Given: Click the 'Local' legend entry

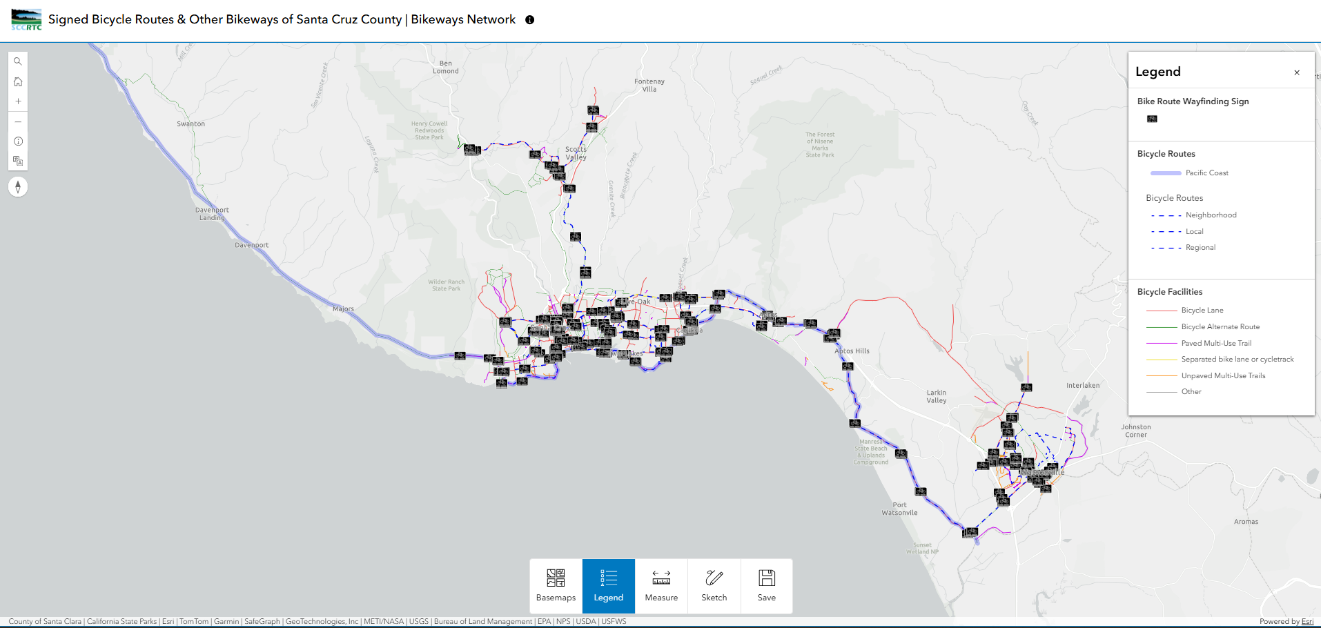Looking at the screenshot, I should (x=1194, y=232).
